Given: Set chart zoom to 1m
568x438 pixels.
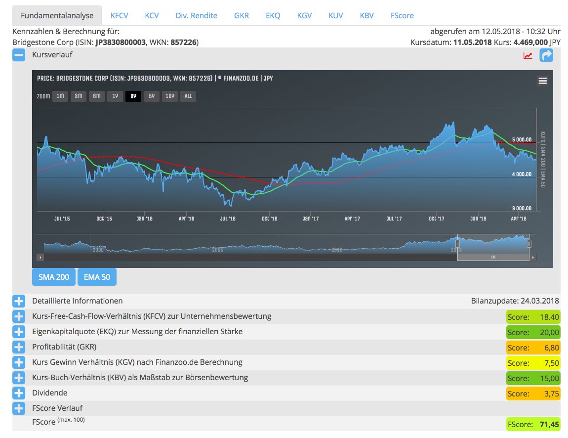Looking at the screenshot, I should pyautogui.click(x=60, y=96).
